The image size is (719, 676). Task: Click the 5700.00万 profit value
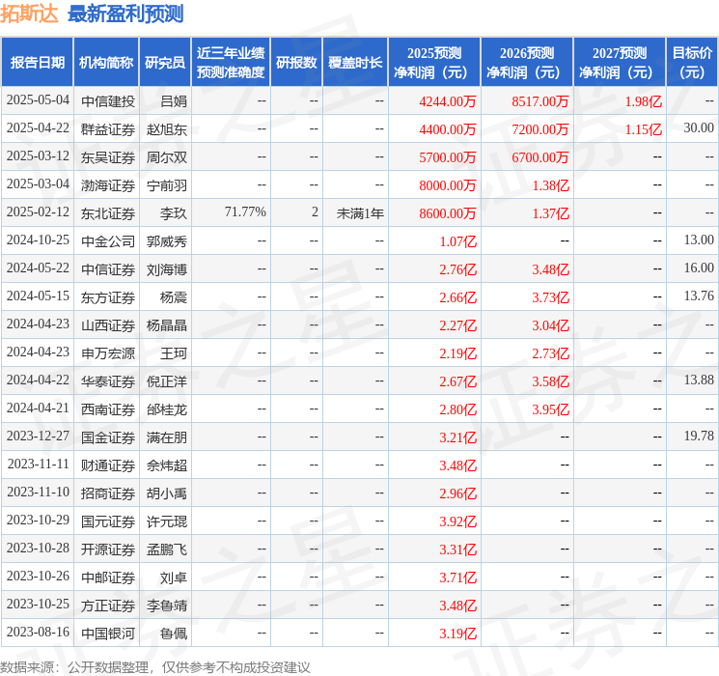(447, 157)
